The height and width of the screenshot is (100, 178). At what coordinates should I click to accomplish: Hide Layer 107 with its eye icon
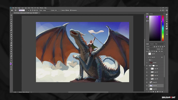click(x=147, y=72)
